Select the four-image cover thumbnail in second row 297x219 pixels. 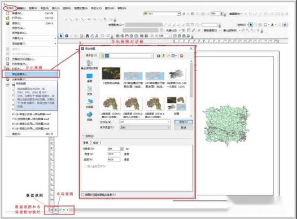tap(177, 103)
